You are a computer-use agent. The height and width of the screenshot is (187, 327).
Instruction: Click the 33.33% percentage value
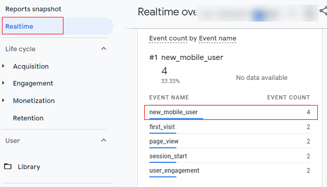(170, 81)
